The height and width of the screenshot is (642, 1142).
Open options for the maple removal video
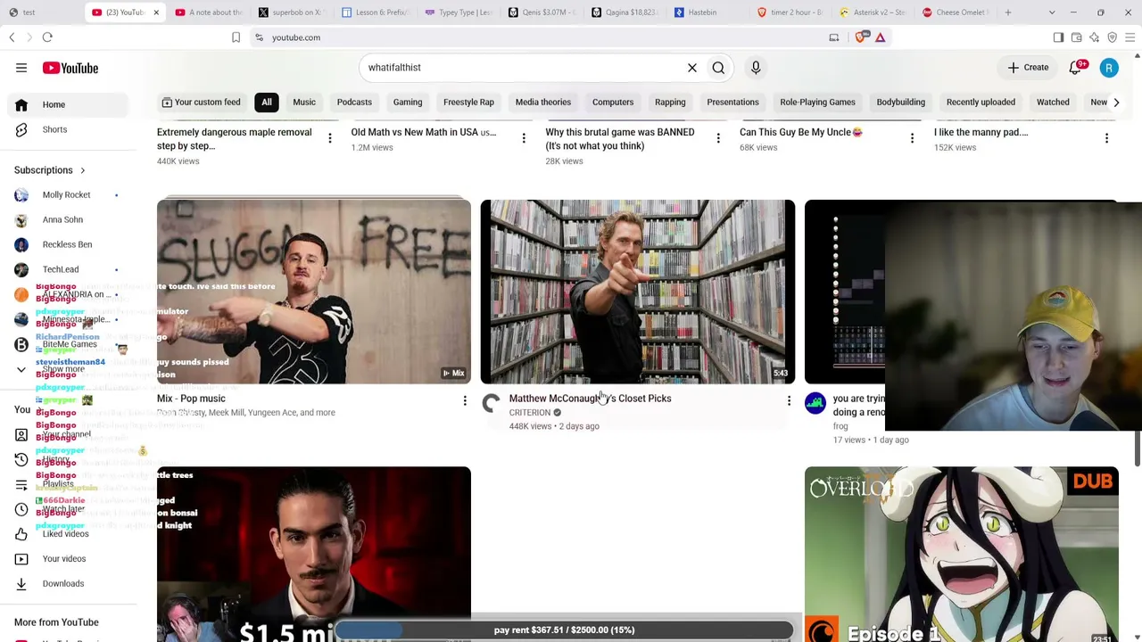pyautogui.click(x=330, y=138)
